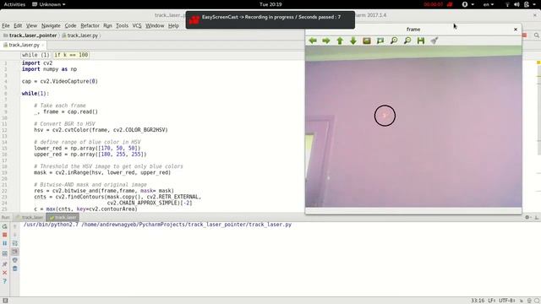The width and height of the screenshot is (541, 304).
Task: Open the 'en' keyboard layout dropdown
Action: 489,4
